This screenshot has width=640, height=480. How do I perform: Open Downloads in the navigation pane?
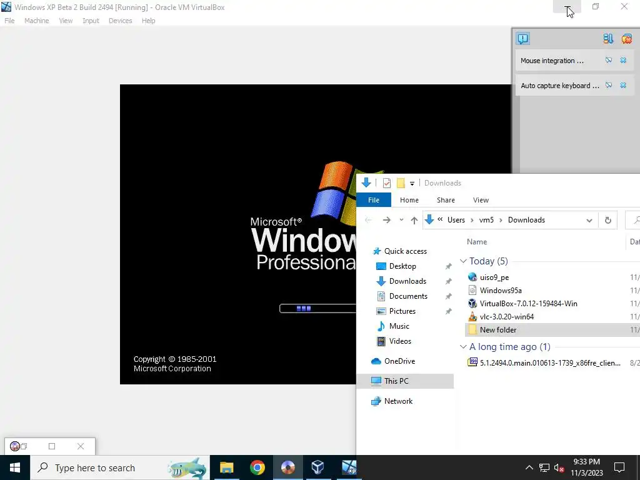(x=407, y=281)
